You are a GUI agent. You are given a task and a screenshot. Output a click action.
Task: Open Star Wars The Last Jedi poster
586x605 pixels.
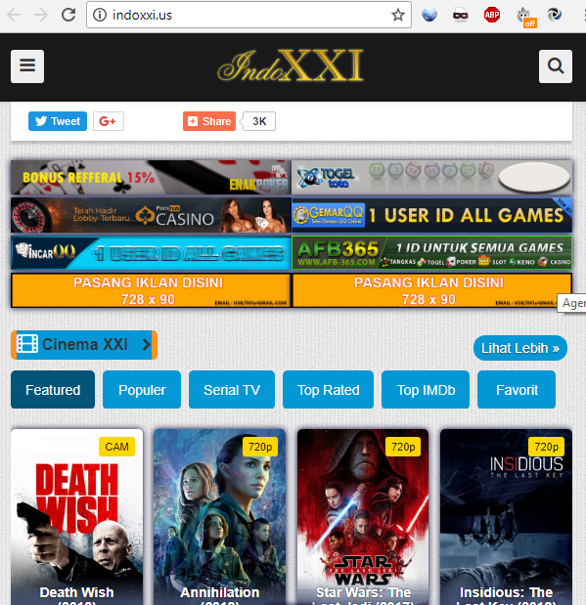363,517
